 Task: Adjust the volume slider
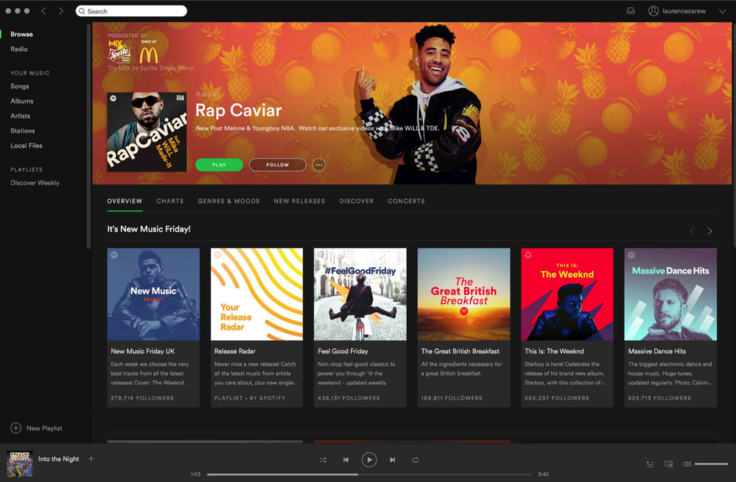coord(711,464)
